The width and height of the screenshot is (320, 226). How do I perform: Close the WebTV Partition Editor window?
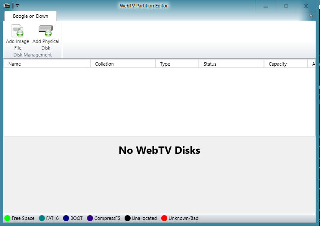pos(306,6)
